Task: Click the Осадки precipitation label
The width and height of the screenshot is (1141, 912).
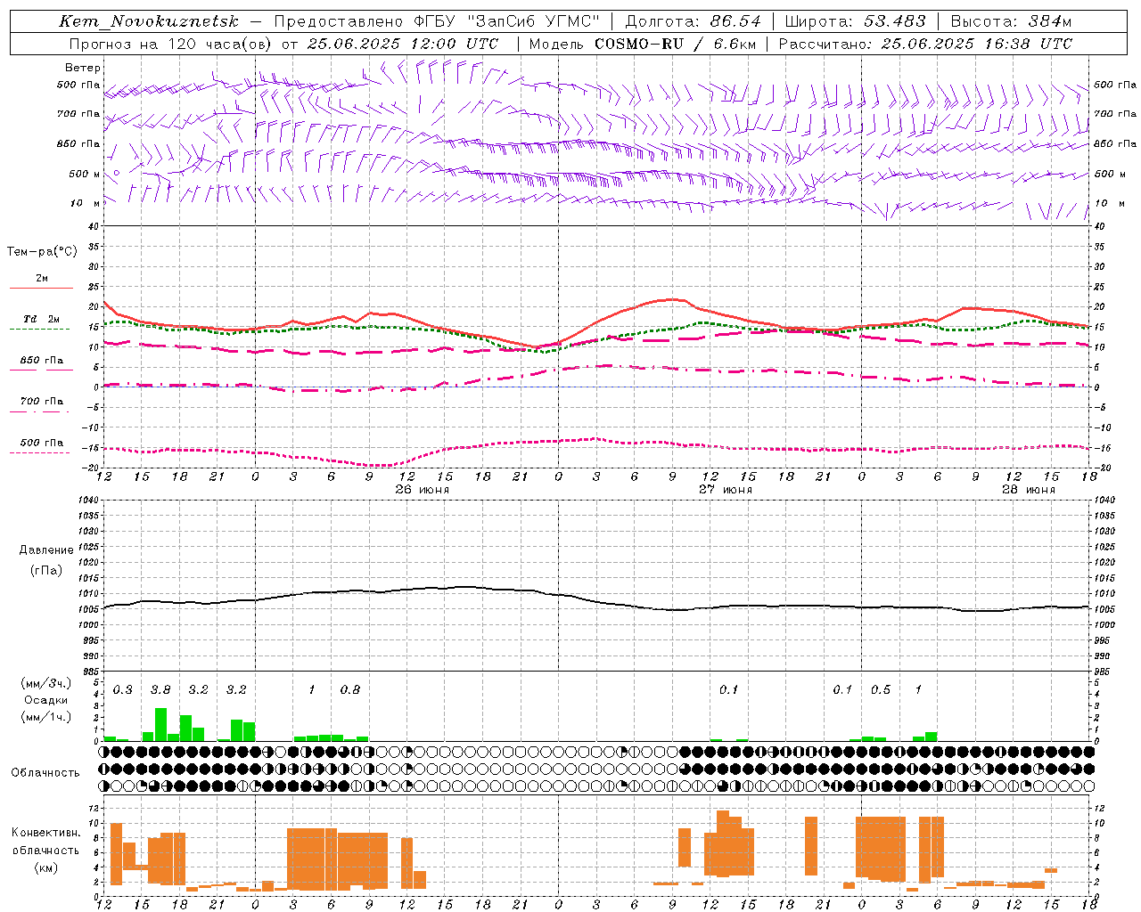Action: (x=45, y=700)
